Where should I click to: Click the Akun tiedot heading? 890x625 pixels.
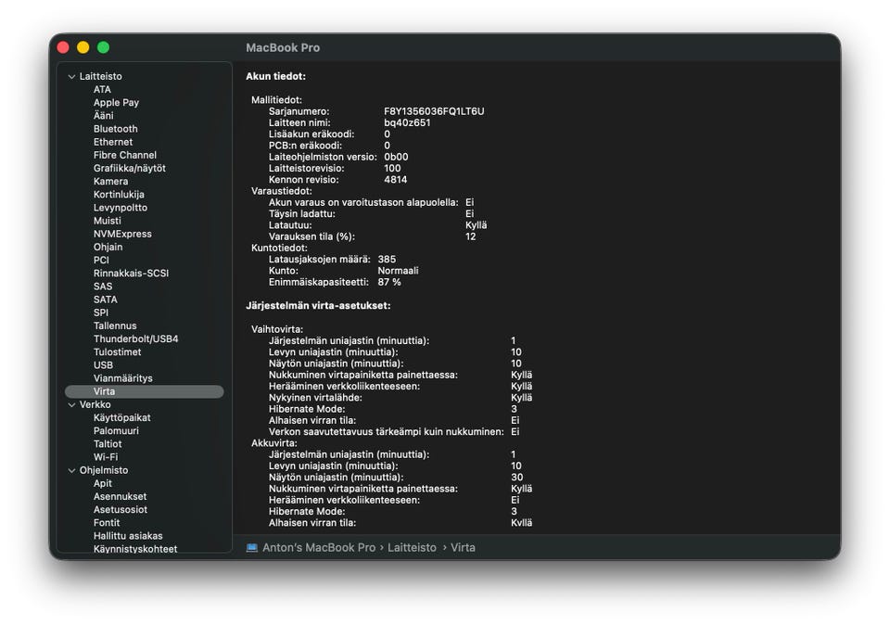(275, 76)
